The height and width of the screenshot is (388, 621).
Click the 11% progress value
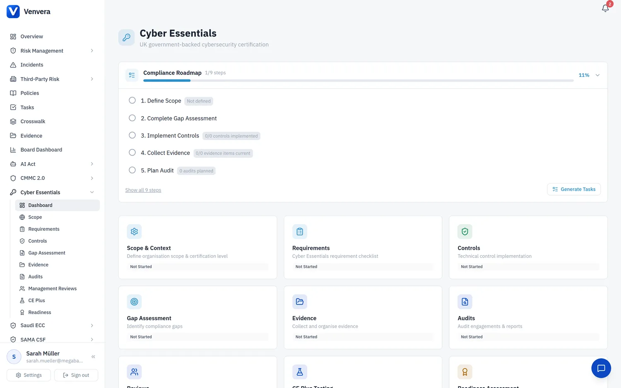(584, 75)
